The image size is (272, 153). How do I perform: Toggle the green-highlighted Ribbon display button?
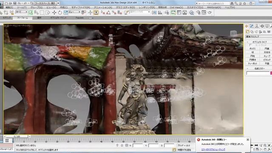coord(173,12)
